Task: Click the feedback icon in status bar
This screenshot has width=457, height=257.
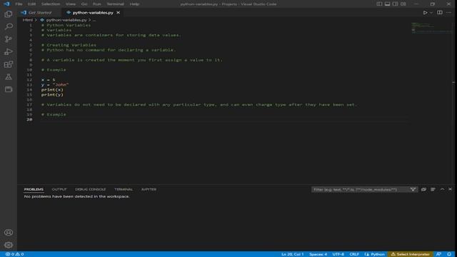Action: (x=438, y=254)
